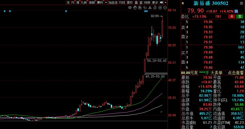Open settings gear in quote panel
245x129 pixels.
coord(241,3)
